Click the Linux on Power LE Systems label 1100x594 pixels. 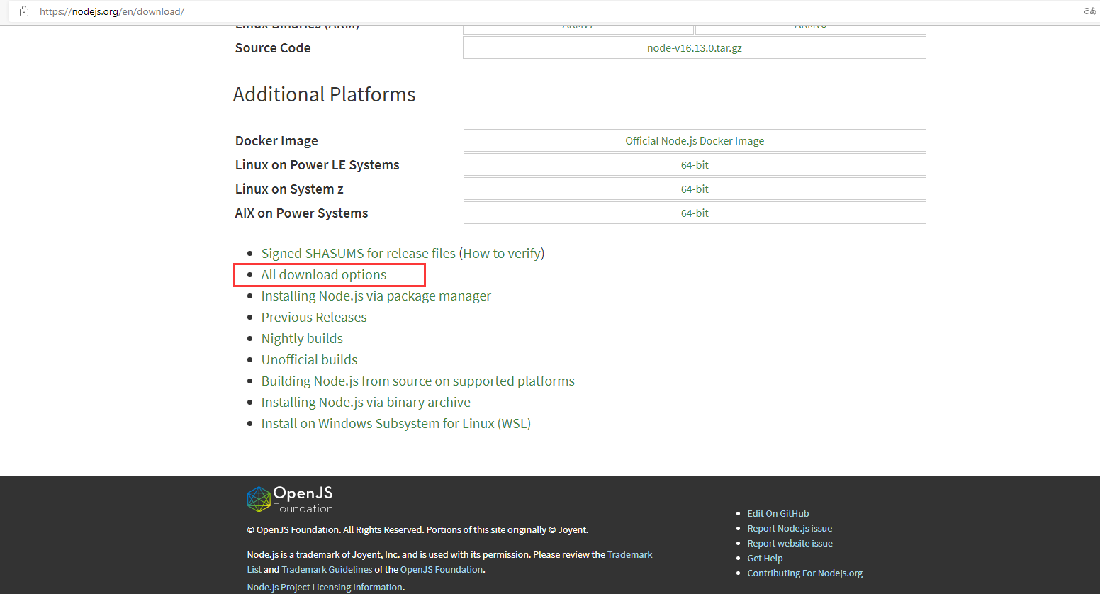(x=318, y=165)
